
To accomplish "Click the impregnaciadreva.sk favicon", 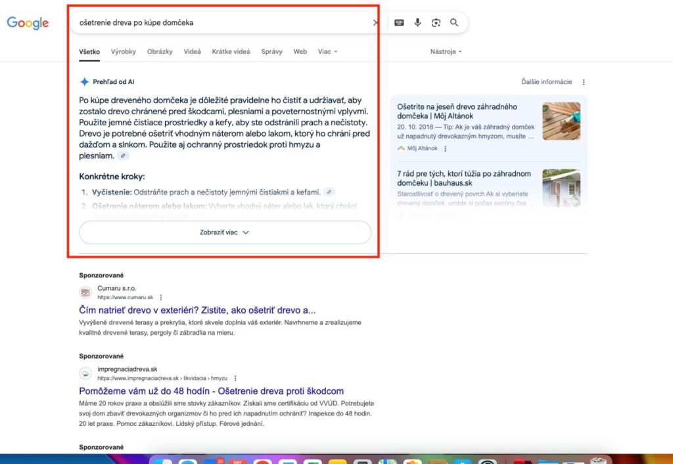I will (x=85, y=373).
